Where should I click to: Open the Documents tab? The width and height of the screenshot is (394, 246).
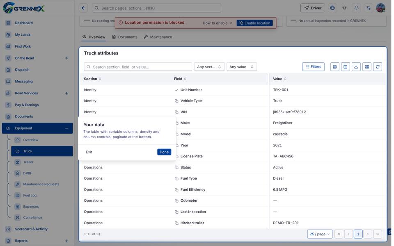125,37
